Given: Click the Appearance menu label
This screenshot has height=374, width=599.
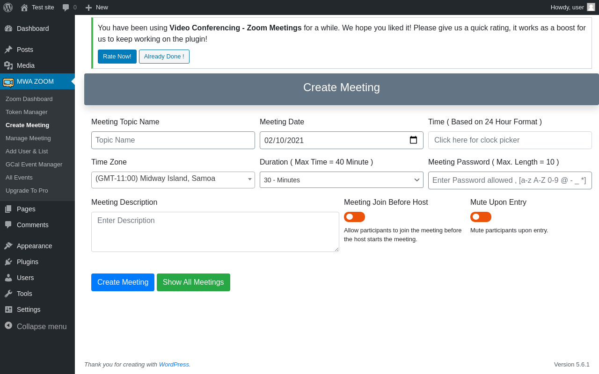Looking at the screenshot, I should [35, 246].
